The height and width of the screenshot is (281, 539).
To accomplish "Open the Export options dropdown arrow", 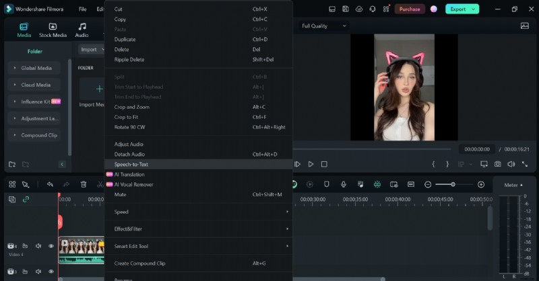I will 474,9.
